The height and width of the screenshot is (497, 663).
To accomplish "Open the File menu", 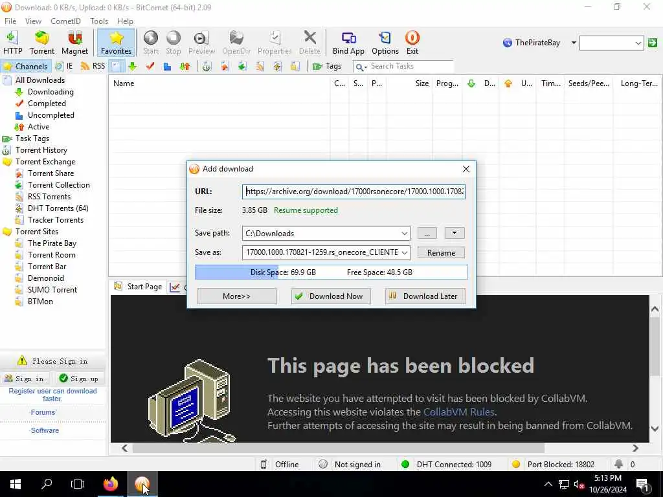I will point(10,21).
